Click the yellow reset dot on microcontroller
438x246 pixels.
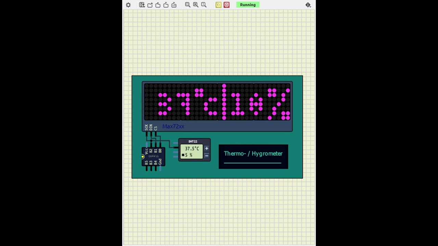[143, 156]
